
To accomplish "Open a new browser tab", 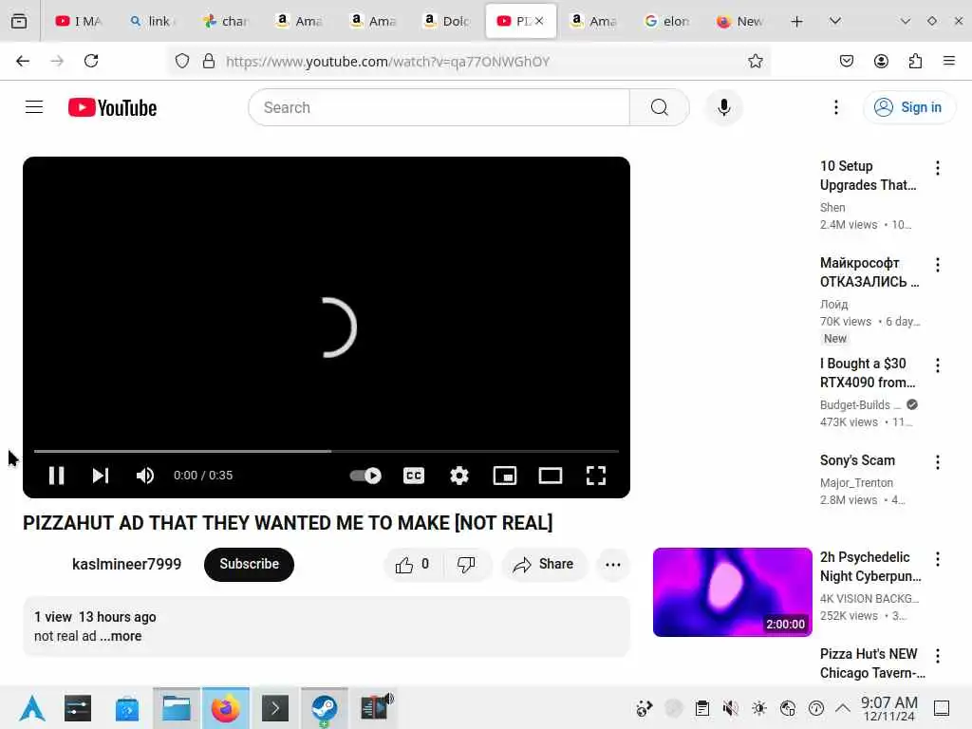I will click(796, 21).
